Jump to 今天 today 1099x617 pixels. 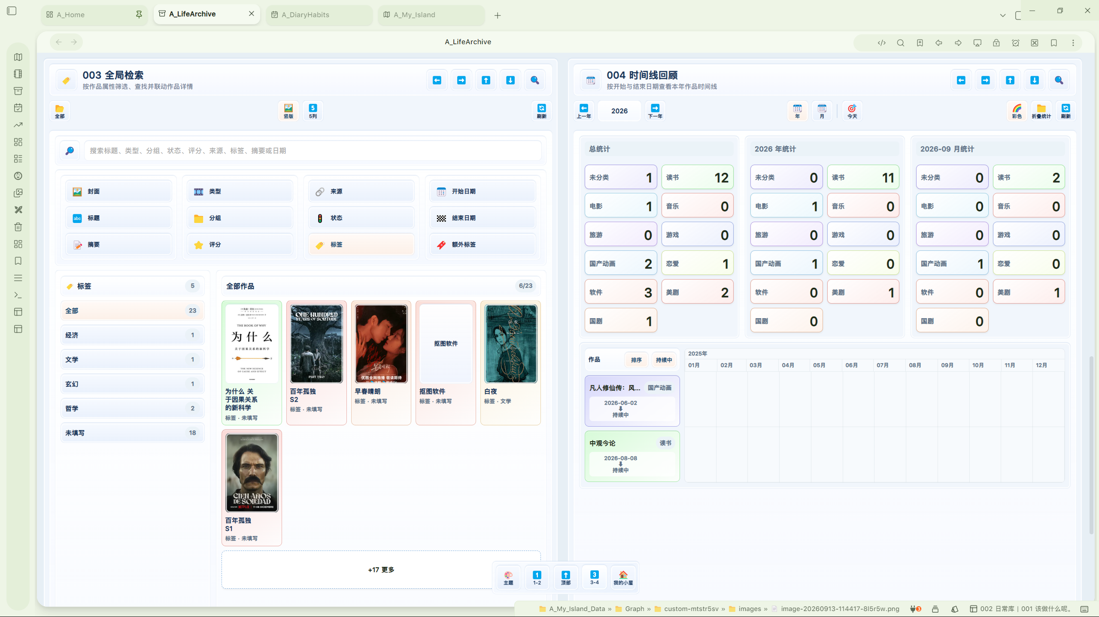(852, 111)
